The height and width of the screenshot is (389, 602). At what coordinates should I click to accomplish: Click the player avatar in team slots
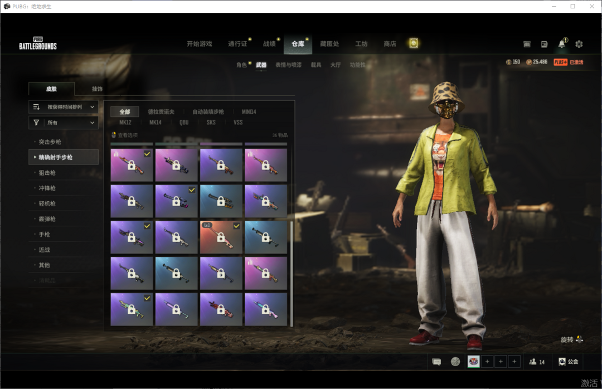tap(473, 361)
